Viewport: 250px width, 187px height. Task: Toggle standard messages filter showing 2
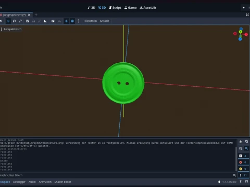243,156
